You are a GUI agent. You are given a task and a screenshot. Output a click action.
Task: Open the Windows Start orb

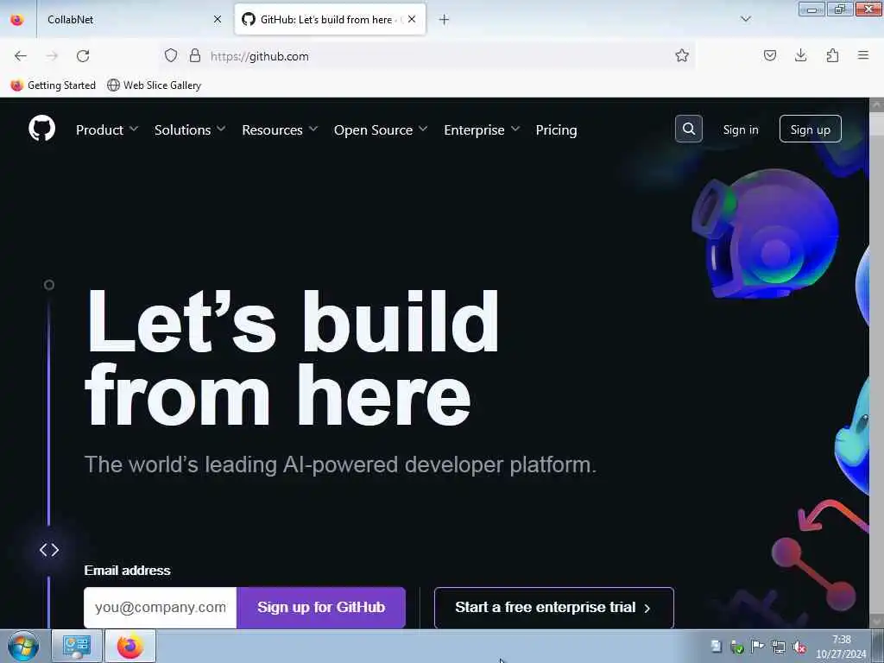click(x=23, y=646)
